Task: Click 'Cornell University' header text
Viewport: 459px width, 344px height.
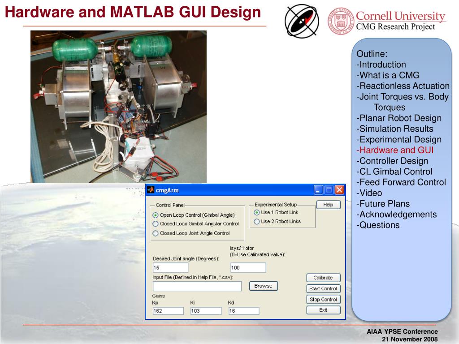Action: [400, 16]
